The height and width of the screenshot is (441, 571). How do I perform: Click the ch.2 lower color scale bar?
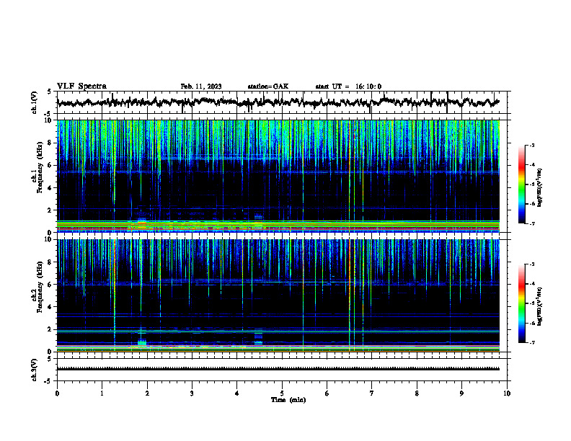click(521, 303)
